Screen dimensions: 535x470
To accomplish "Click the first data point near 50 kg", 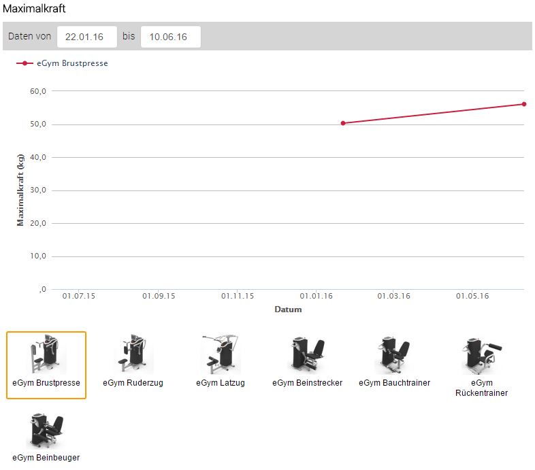I will [x=343, y=123].
